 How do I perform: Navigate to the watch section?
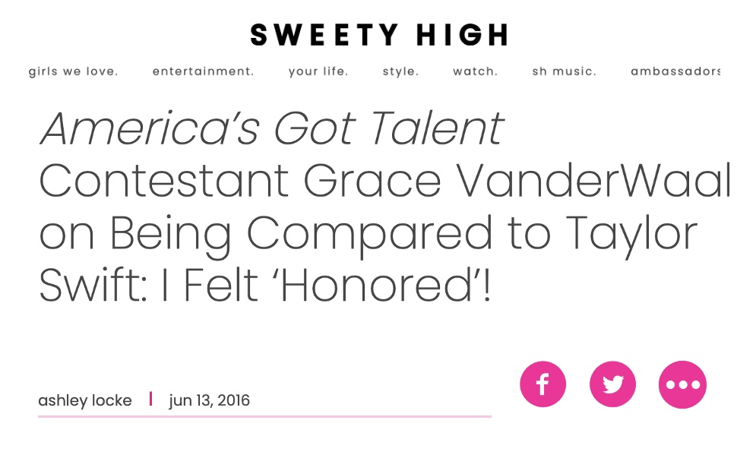(x=475, y=72)
